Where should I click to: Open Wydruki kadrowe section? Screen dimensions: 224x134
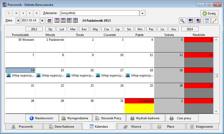tap(146, 118)
